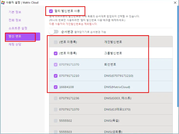Uncheck the 멀티 발신번호 사용 checkbox
The height and width of the screenshot is (134, 179).
[51, 11]
